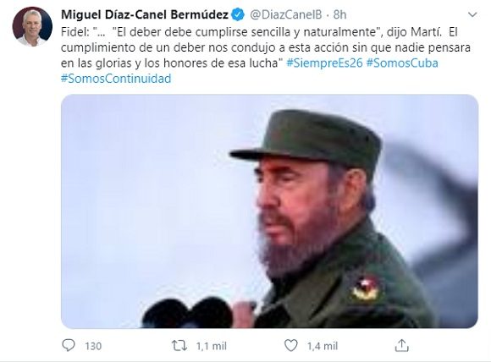This screenshot has width=491, height=362.
Task: Click the black microphones in the photo
Action: [x=188, y=313]
